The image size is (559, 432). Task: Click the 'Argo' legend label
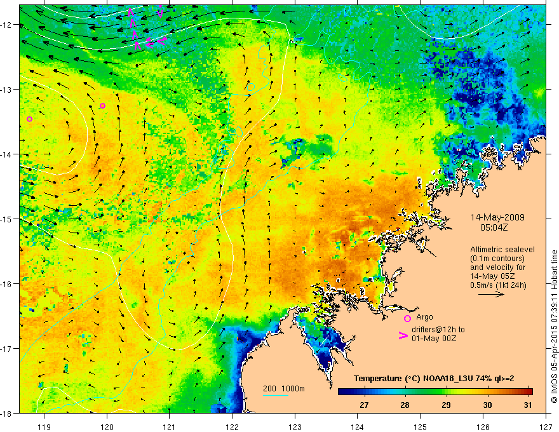click(x=424, y=317)
